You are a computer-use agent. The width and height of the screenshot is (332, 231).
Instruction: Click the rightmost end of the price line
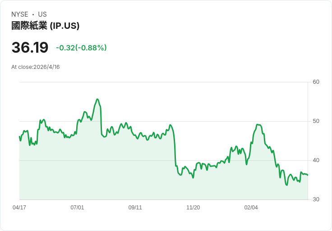[308, 175]
